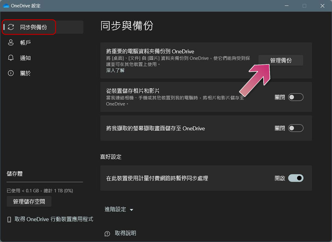Open the 同步與備份 sidebar section
Viewport: 332px width, 242px height.
point(43,27)
